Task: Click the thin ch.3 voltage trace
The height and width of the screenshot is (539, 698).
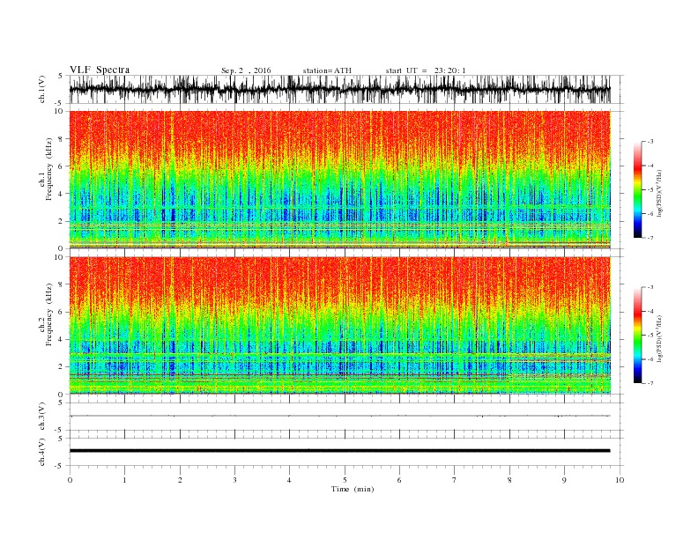Action: coord(339,416)
